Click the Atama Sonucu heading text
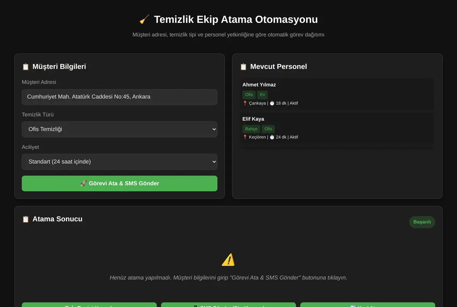This screenshot has width=457, height=307. coord(58,219)
